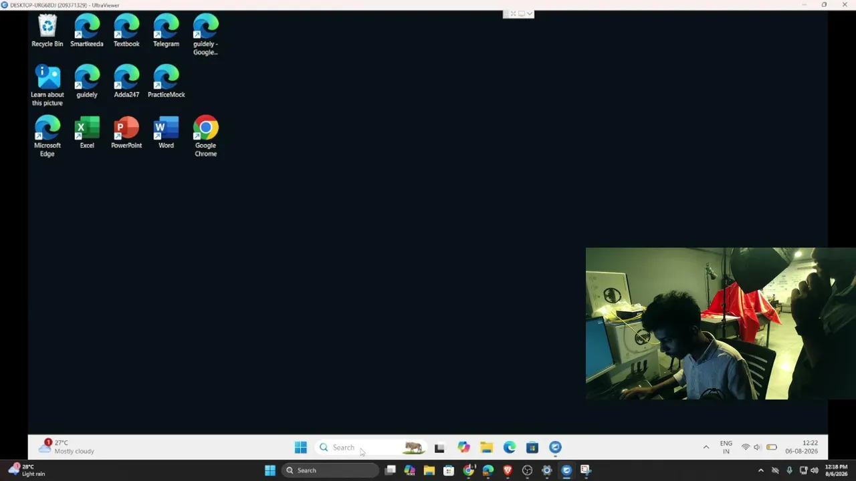The image size is (856, 481).
Task: Open Microsoft Store on remote taskbar
Action: tap(532, 448)
